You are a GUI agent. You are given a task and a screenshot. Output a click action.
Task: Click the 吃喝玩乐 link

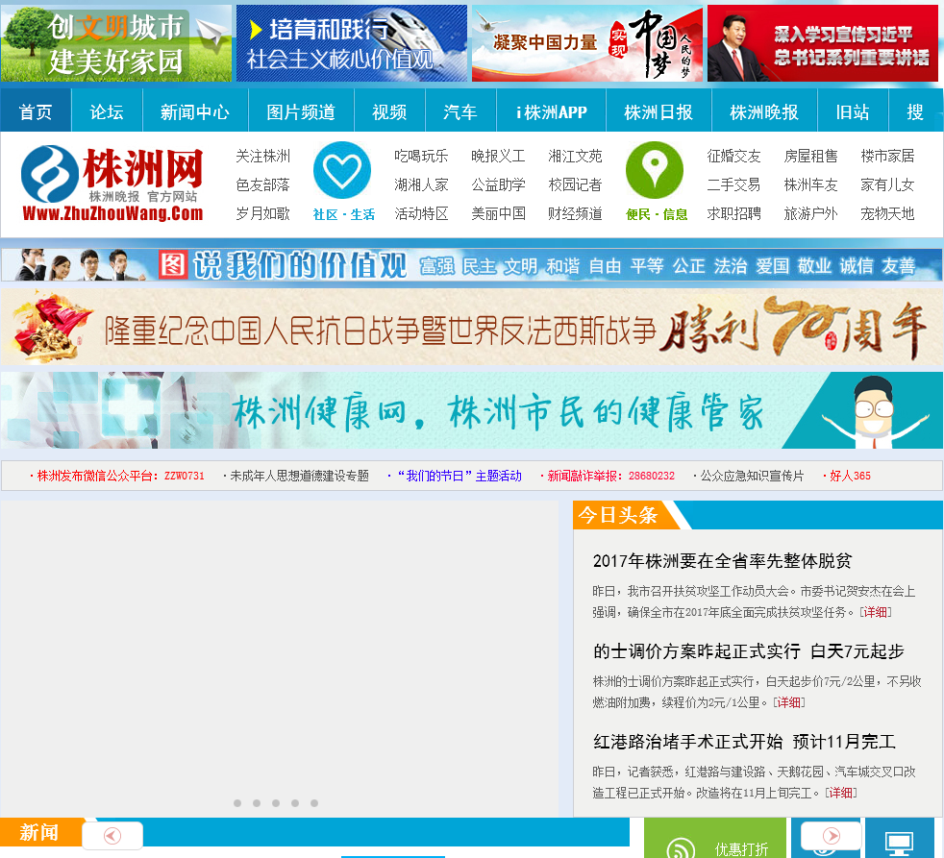pyautogui.click(x=421, y=156)
